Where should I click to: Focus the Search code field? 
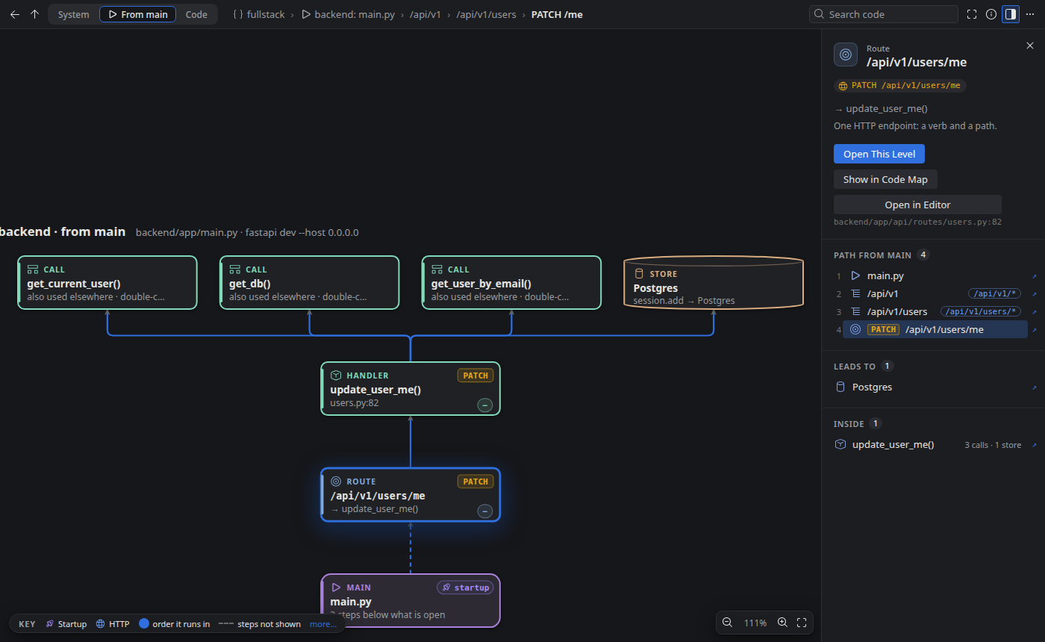click(884, 14)
